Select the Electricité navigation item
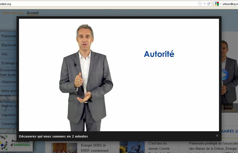Image resolution: width=238 pixels, height=153 pixels. (7, 45)
